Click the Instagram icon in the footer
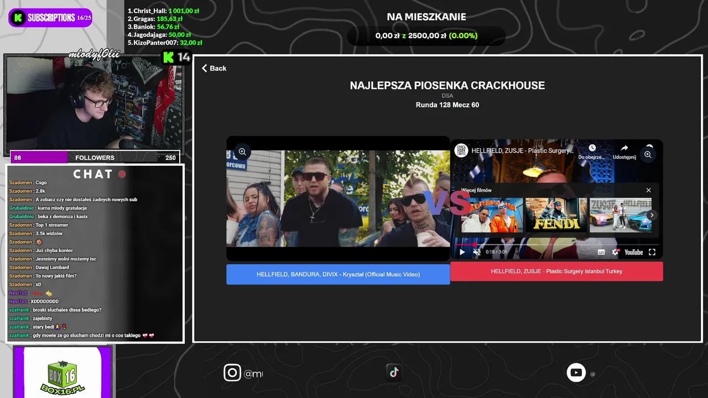708x398 pixels. point(232,373)
